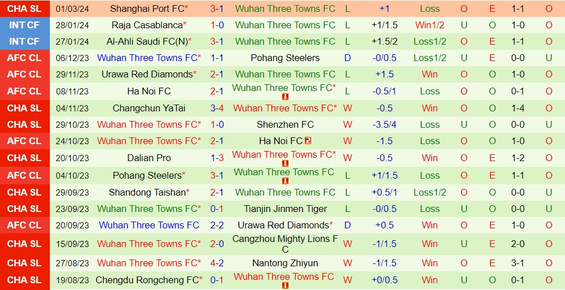Image resolution: width=565 pixels, height=290 pixels.
Task: Click the AFC CL label for 06/12/23
Action: click(24, 58)
